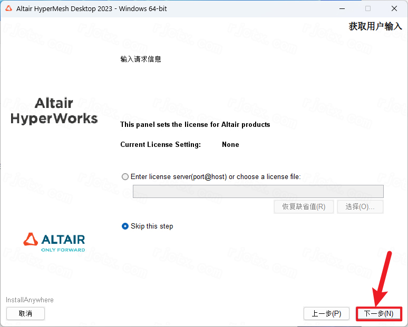Click the window title bar text

click(x=91, y=8)
